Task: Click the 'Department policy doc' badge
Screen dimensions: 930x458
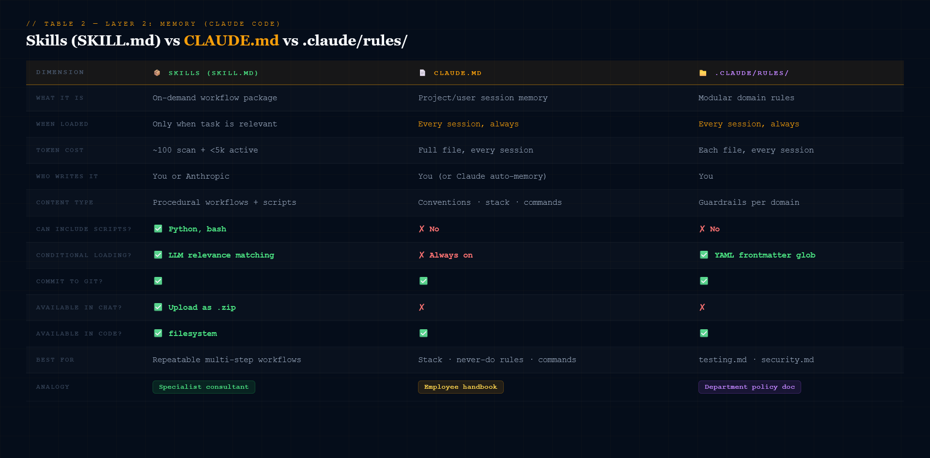Action: click(x=749, y=387)
